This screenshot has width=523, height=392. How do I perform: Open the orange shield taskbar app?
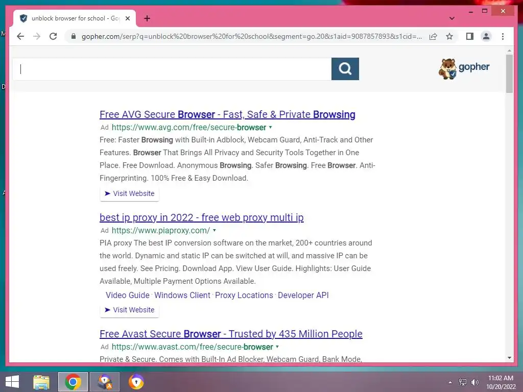(x=136, y=382)
